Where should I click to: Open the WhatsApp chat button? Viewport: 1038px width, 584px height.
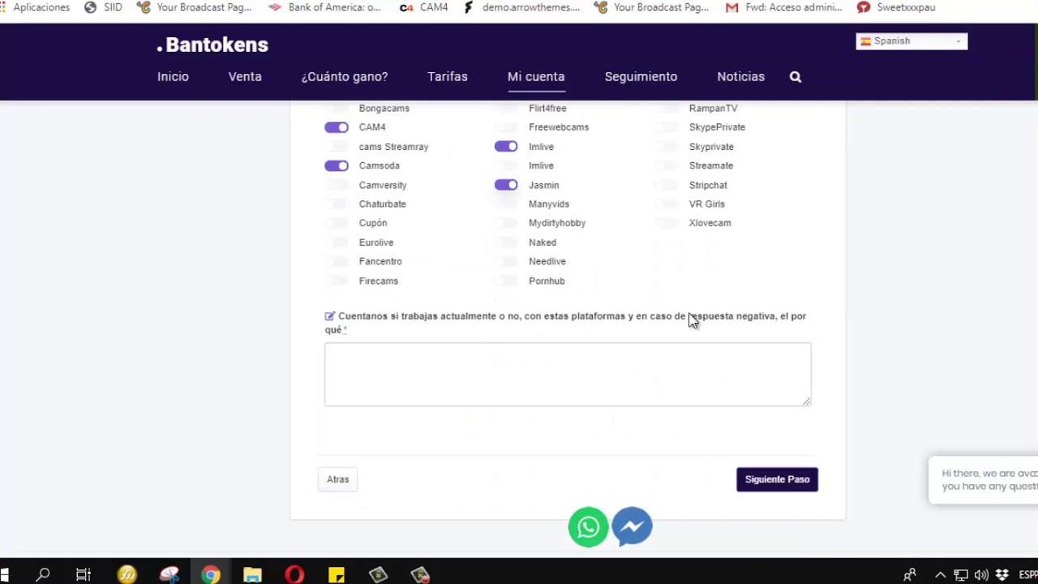coord(588,527)
